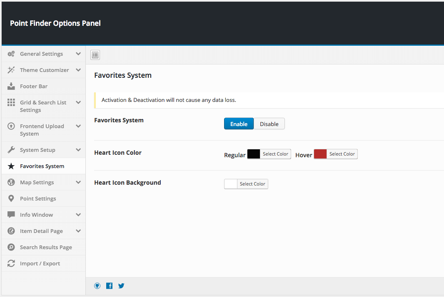Click the Facebook icon in footer
The height and width of the screenshot is (297, 444).
click(109, 286)
